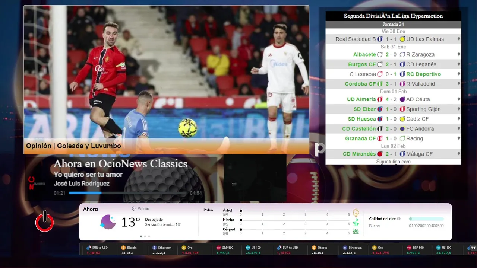
Task: Open the venue pin on SD Huesca row
Action: (x=459, y=119)
